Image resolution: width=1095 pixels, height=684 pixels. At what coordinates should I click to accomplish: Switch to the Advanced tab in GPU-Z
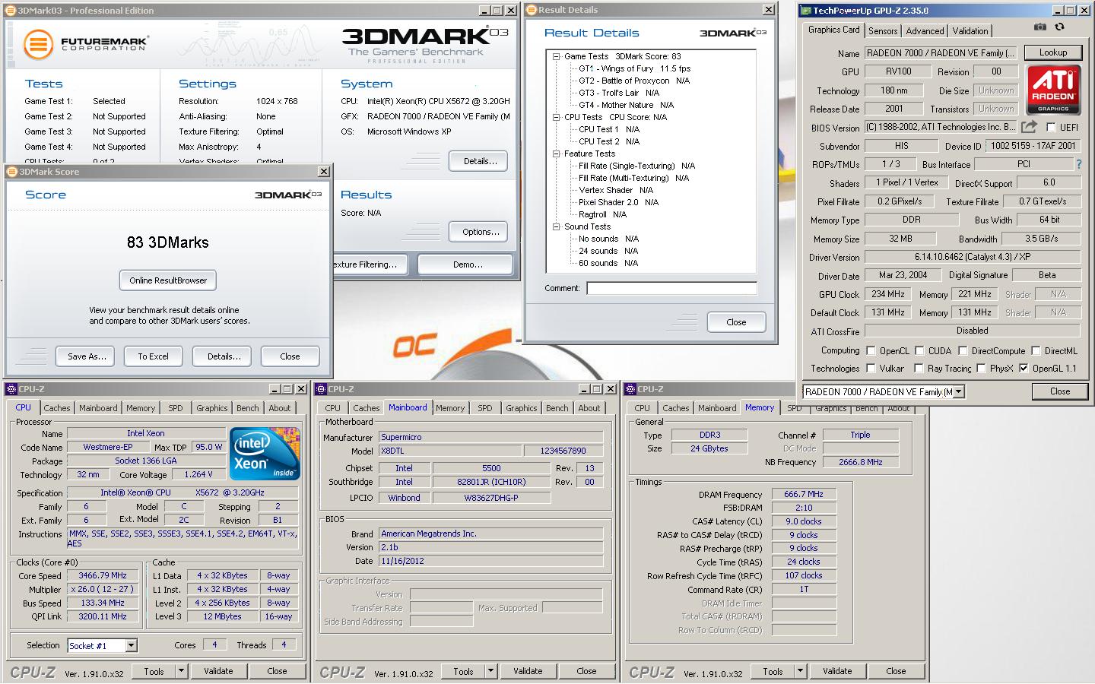pyautogui.click(x=925, y=31)
